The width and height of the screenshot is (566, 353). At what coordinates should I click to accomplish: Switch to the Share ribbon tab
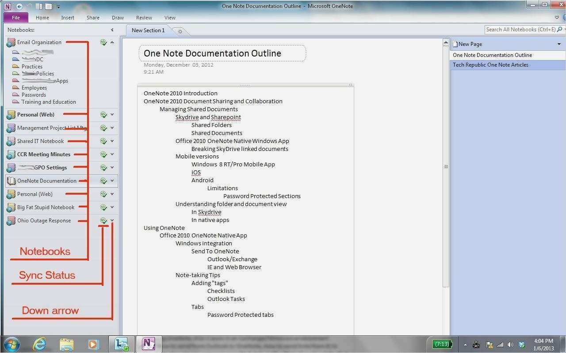coord(93,18)
